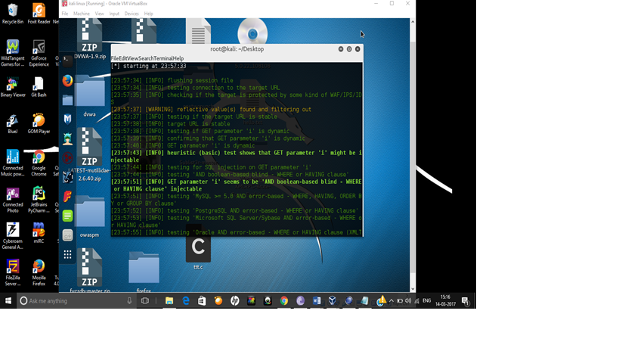Open the red Maltego icon in Kali dock

coord(67,158)
